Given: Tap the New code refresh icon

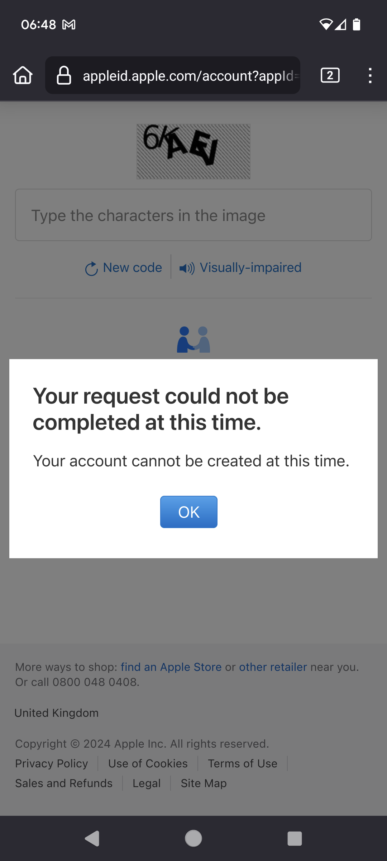Looking at the screenshot, I should [x=91, y=268].
